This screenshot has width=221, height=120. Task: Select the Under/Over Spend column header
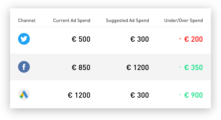(183, 20)
